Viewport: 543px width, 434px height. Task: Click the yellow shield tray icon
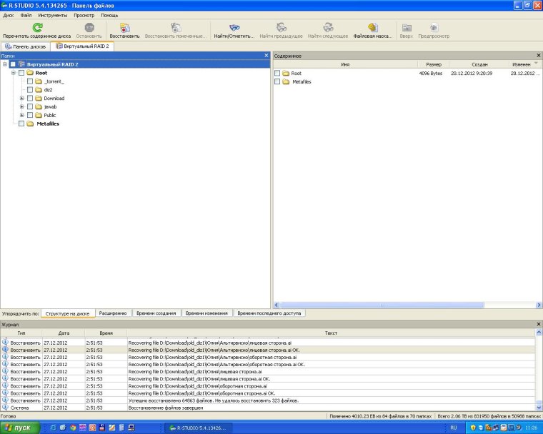click(x=473, y=428)
